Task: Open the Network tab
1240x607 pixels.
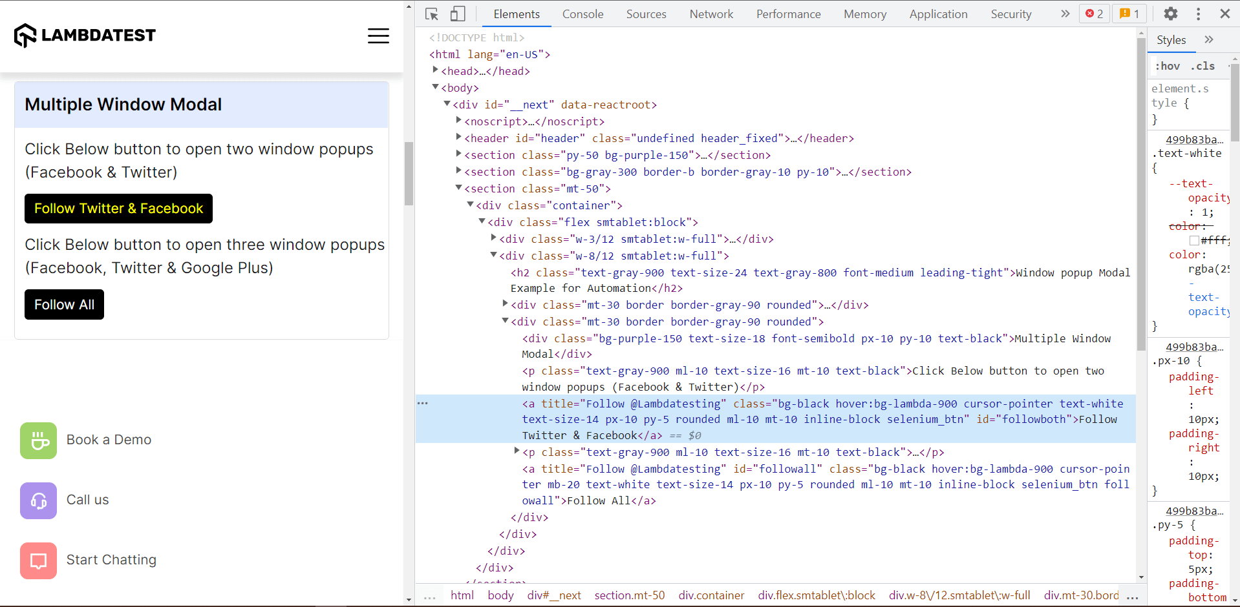Action: pos(711,14)
